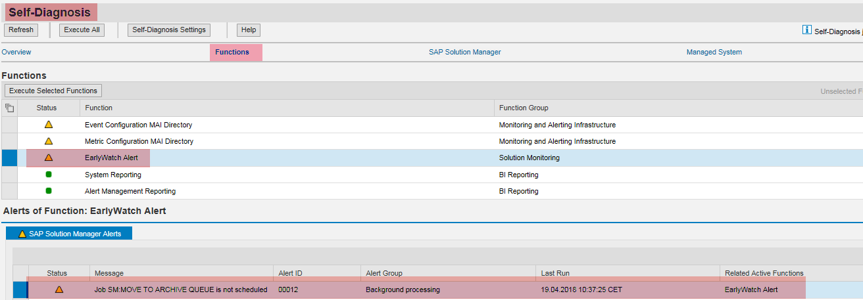Click EarlyWatch Alert in Function column
Screen dimensions: 863x300
[111, 158]
